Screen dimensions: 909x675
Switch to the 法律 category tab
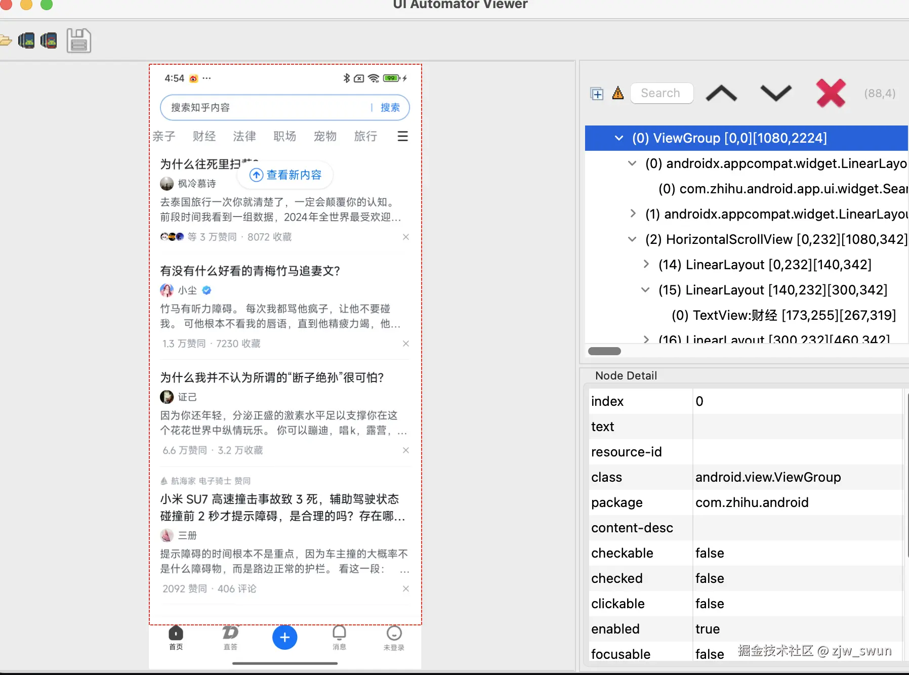(x=244, y=136)
